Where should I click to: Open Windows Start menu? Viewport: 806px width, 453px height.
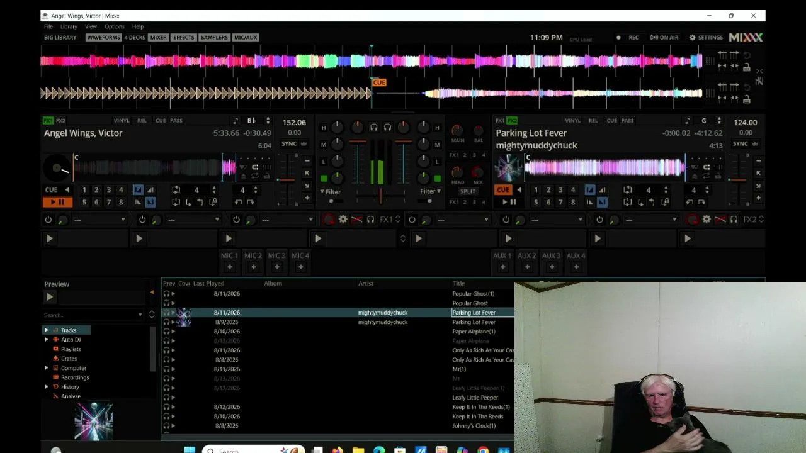pyautogui.click(x=190, y=450)
